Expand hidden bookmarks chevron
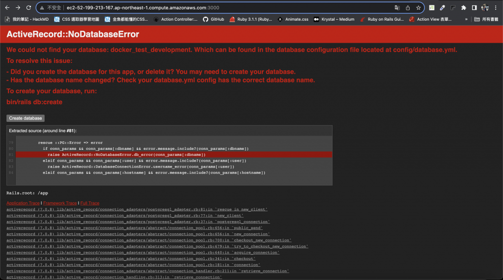 click(466, 19)
